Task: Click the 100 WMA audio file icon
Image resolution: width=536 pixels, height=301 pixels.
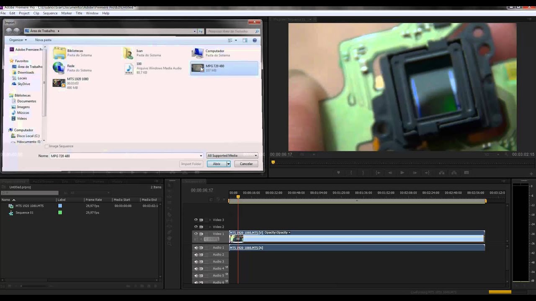Action: click(129, 69)
